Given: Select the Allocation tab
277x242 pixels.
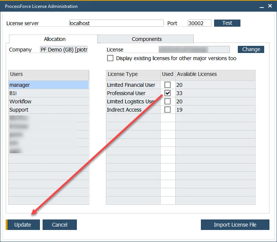Looking at the screenshot, I should (x=54, y=39).
